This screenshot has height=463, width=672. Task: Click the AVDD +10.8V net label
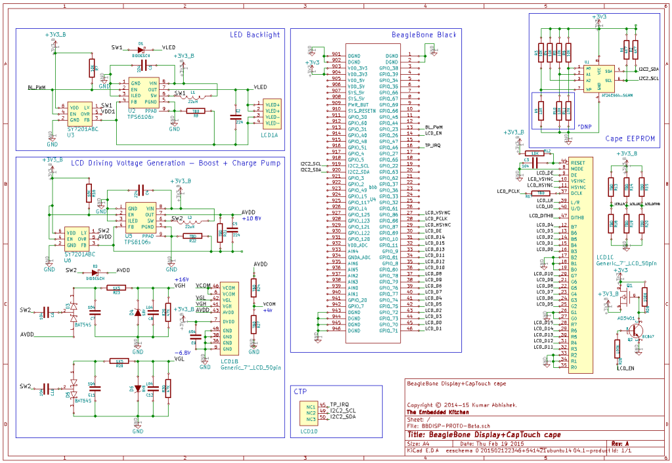pyautogui.click(x=250, y=215)
